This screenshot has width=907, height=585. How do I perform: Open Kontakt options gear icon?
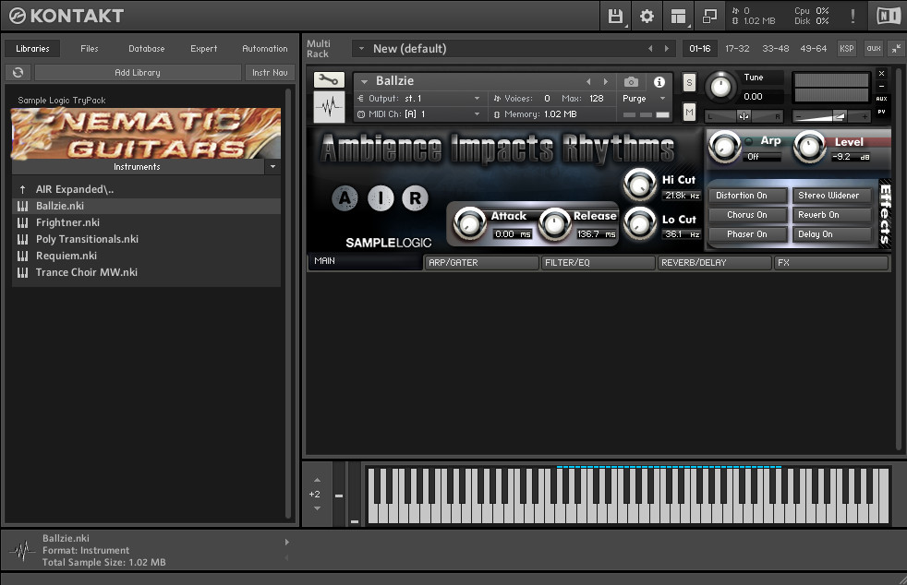[x=647, y=17]
